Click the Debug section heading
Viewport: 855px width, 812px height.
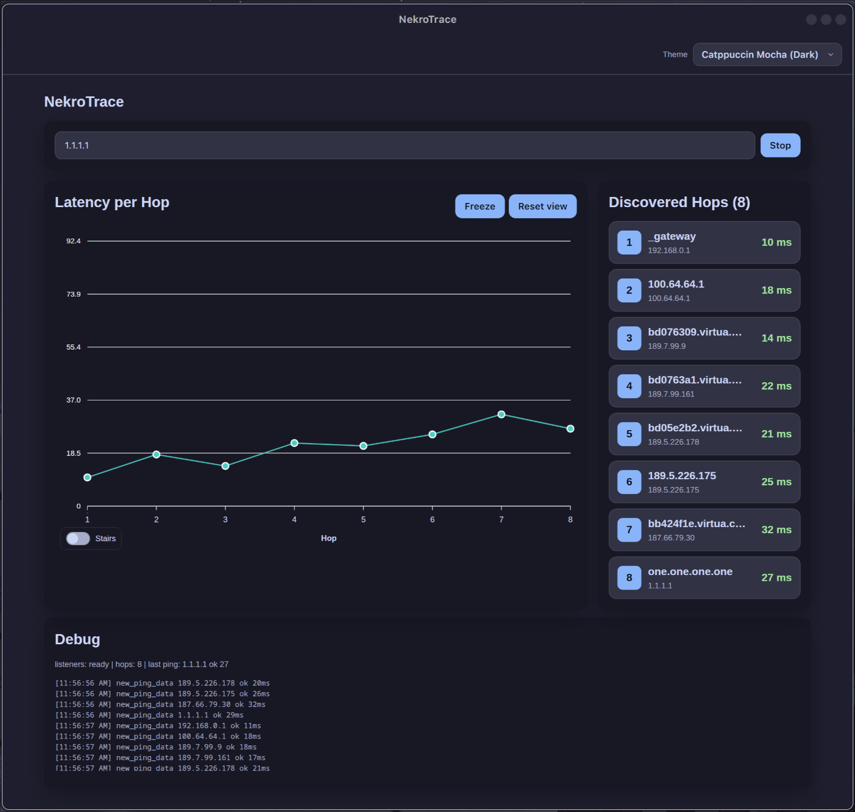coord(77,639)
